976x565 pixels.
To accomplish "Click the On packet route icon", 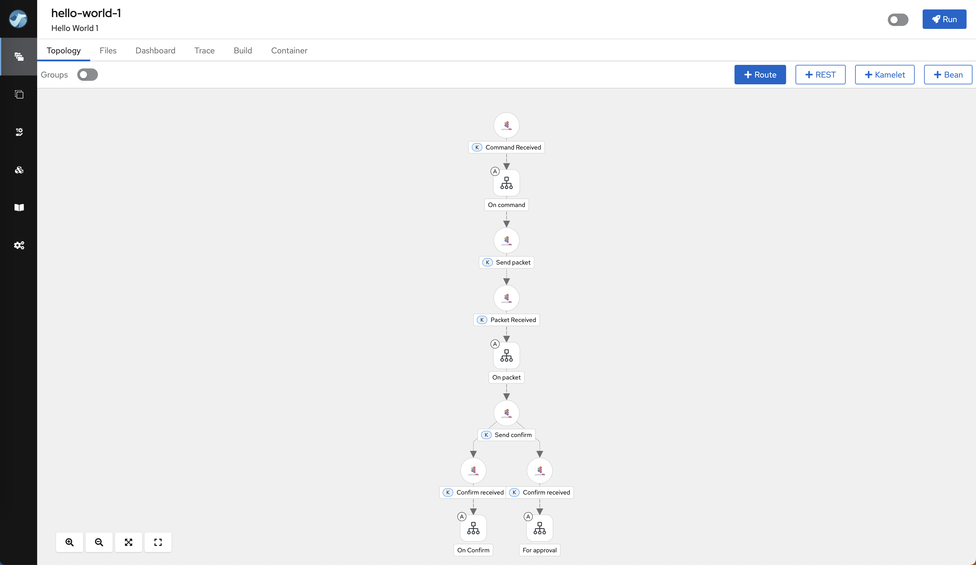I will coord(506,354).
